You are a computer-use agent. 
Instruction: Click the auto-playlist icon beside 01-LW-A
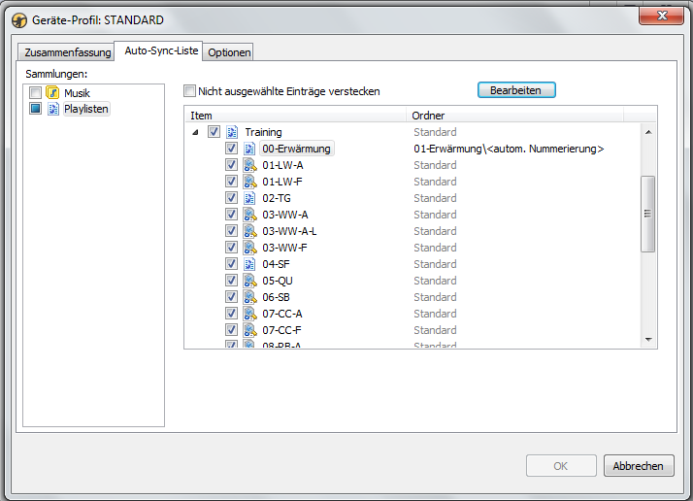coord(249,165)
